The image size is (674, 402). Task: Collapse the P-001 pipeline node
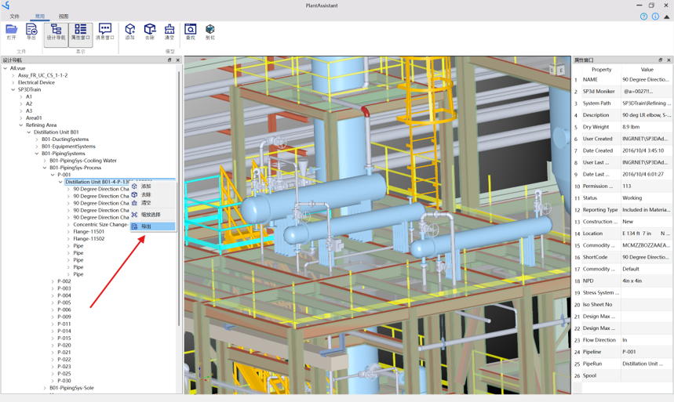53,175
